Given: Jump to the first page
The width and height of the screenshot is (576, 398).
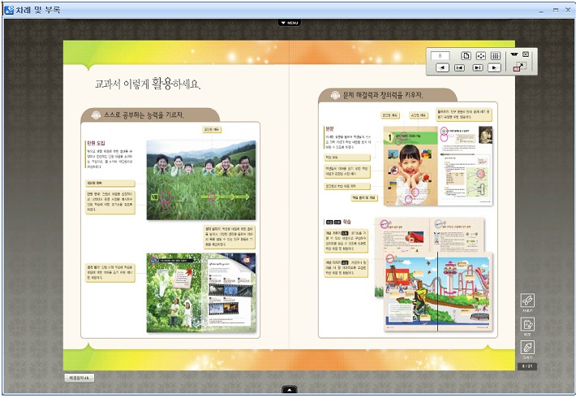Looking at the screenshot, I should 459,67.
